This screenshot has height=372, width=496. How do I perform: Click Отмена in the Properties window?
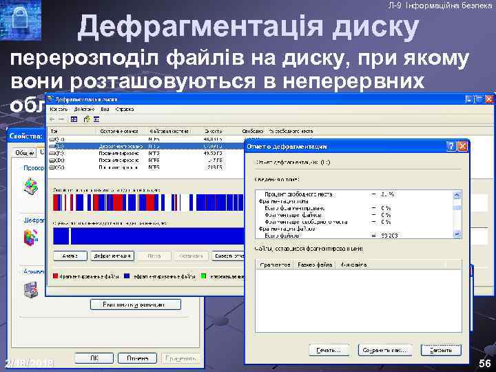tap(138, 358)
